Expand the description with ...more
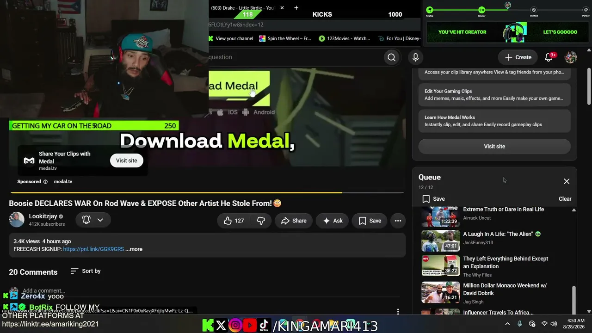 [134, 249]
